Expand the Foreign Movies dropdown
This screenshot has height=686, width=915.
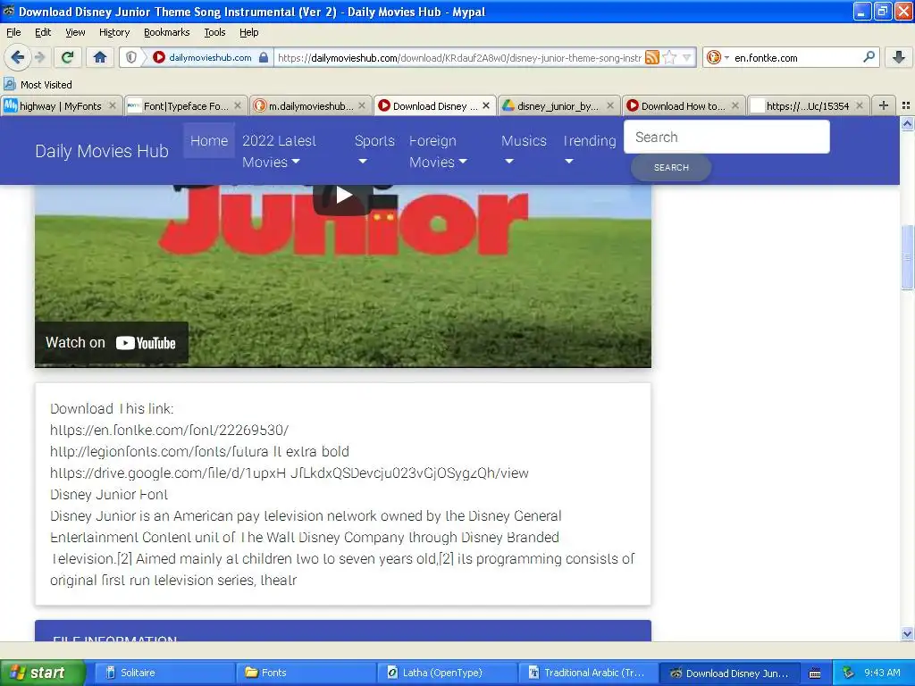click(438, 151)
